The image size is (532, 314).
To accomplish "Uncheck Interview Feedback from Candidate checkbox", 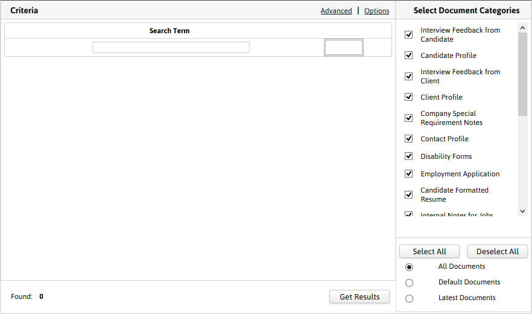I will 409,35.
